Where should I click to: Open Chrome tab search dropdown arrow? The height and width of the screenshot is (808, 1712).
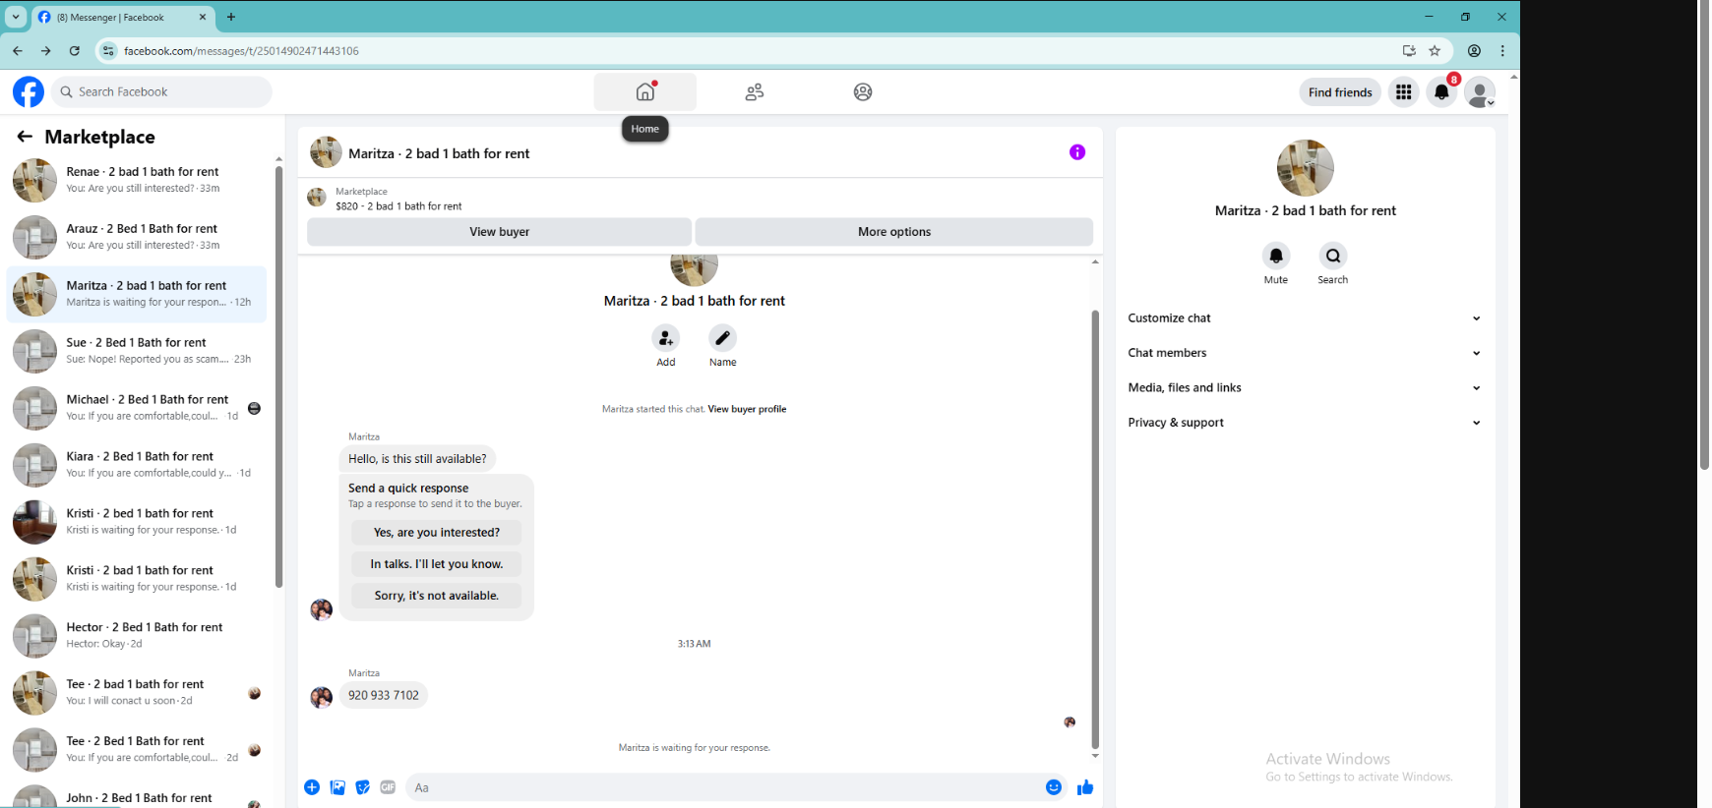pyautogui.click(x=16, y=17)
